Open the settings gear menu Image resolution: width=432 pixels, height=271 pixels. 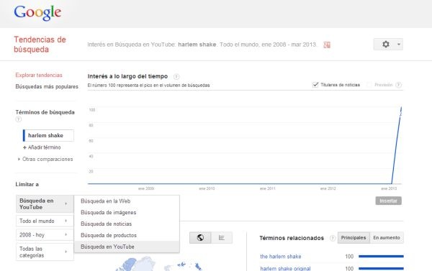pyautogui.click(x=388, y=45)
